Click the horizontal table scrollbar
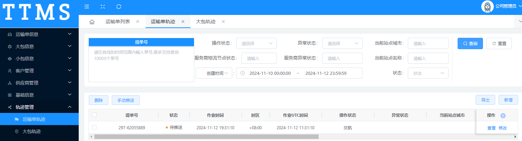522x141 pixels. click(x=206, y=136)
